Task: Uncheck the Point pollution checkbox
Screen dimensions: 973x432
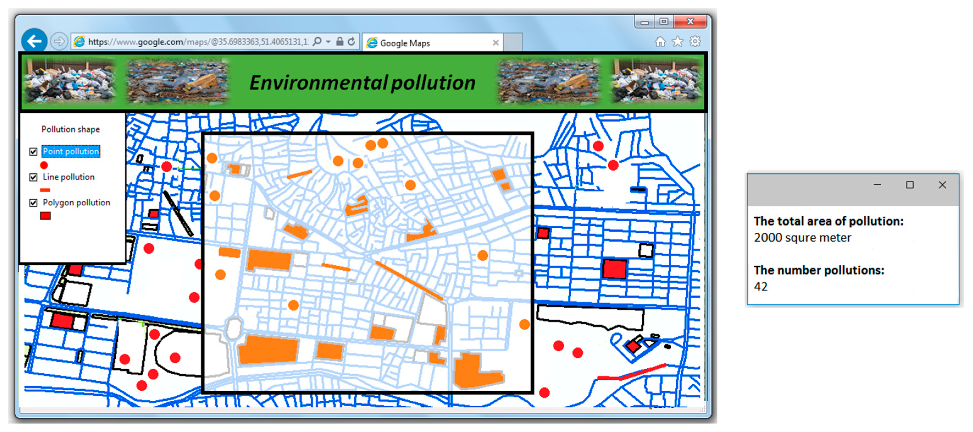Action: (33, 151)
